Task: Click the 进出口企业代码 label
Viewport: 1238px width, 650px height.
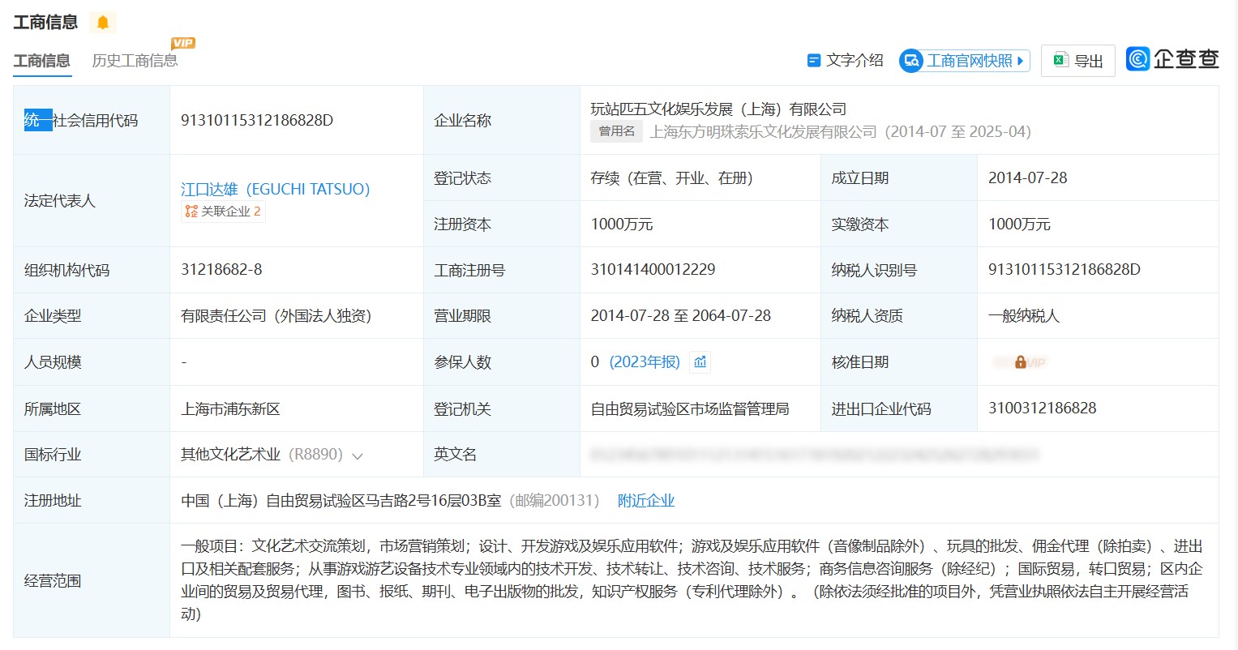Action: (x=881, y=409)
